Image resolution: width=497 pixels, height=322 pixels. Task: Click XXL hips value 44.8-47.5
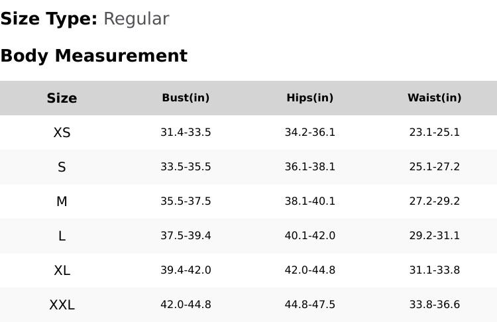[x=309, y=305]
